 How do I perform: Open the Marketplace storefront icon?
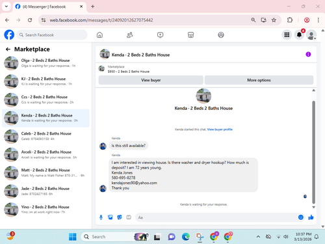point(190,35)
